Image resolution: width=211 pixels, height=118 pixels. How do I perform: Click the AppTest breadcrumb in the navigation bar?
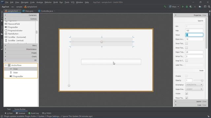pyautogui.click(x=5, y=7)
